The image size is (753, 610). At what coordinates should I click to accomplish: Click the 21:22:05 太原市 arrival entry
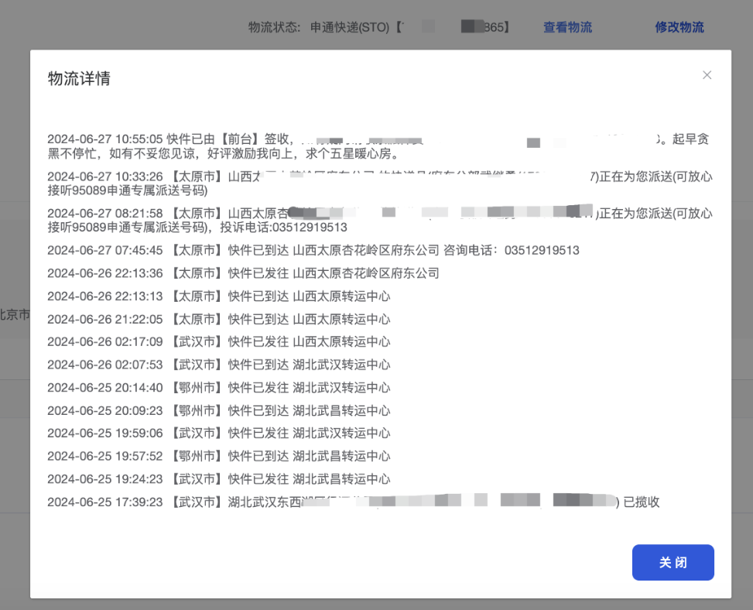[218, 319]
